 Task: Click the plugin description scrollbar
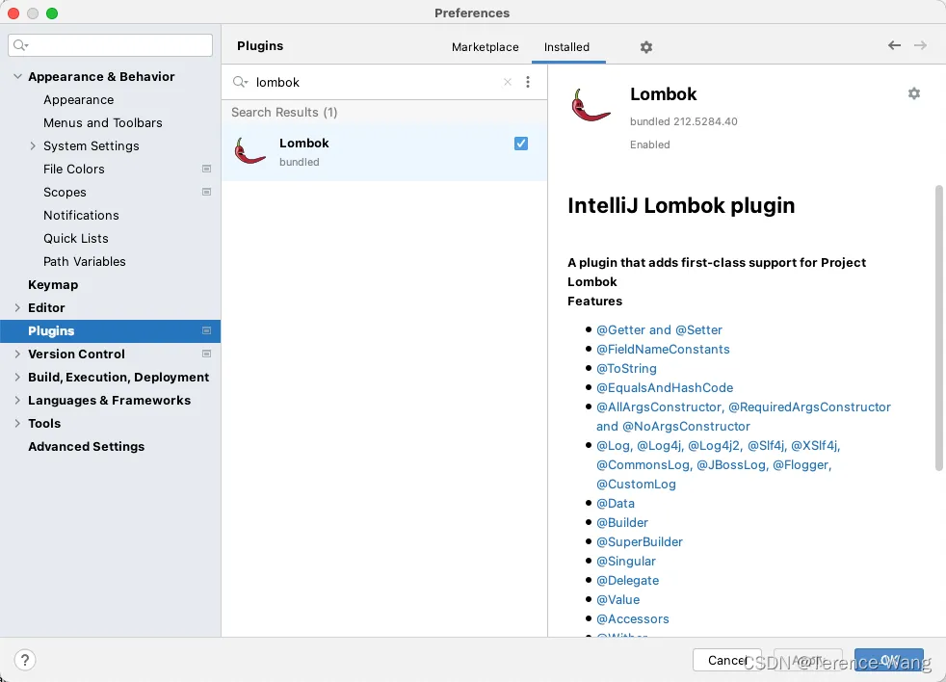[938, 328]
